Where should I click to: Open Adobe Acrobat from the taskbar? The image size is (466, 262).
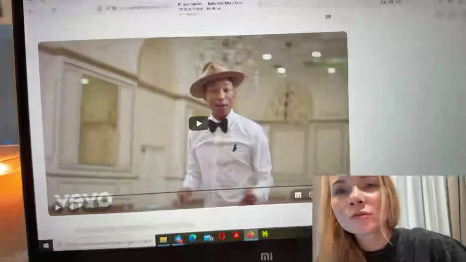(x=236, y=235)
